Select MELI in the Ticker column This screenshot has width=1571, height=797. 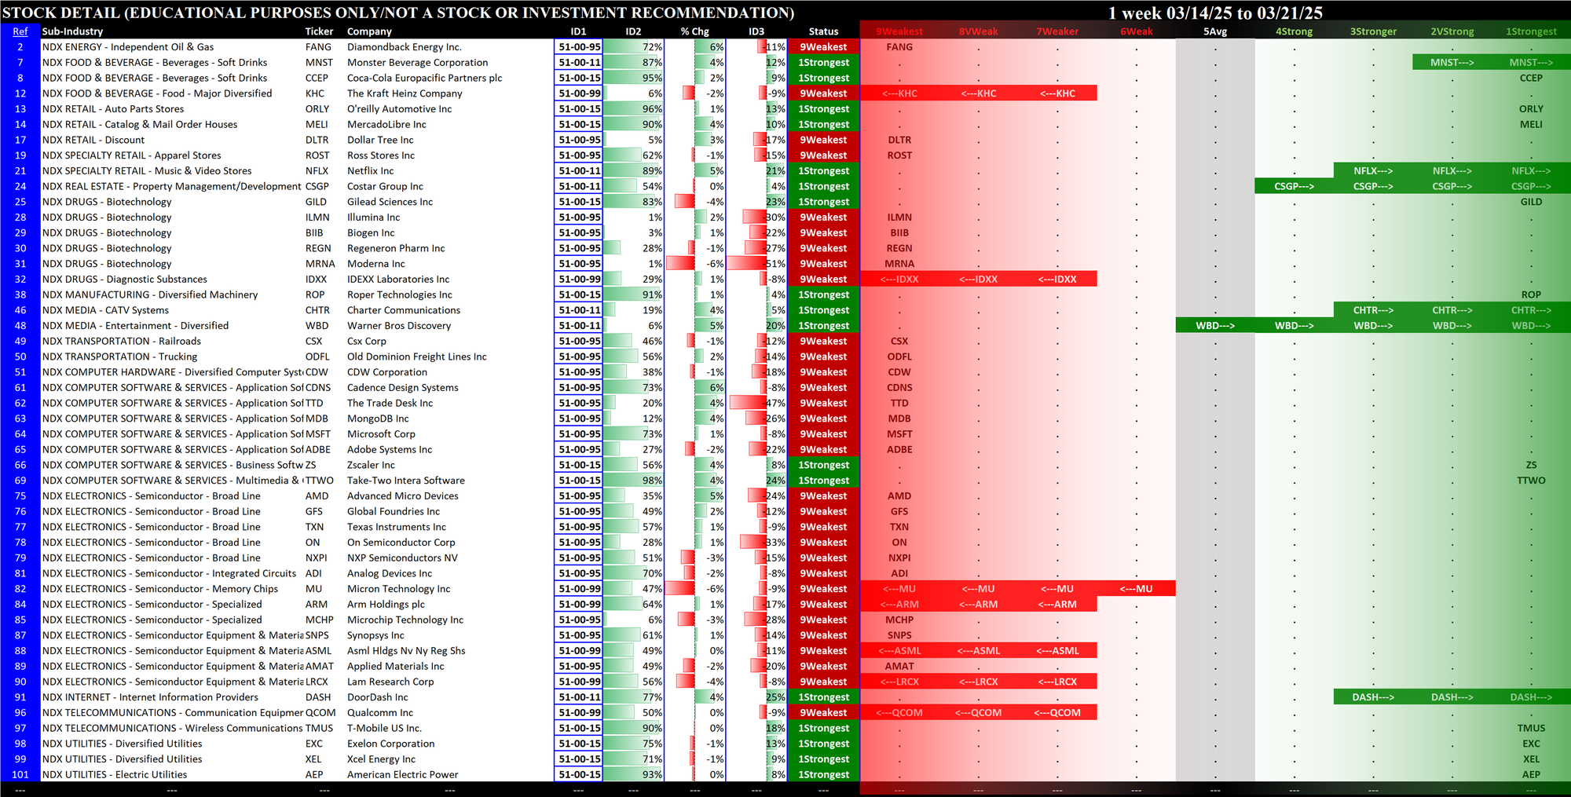(317, 125)
